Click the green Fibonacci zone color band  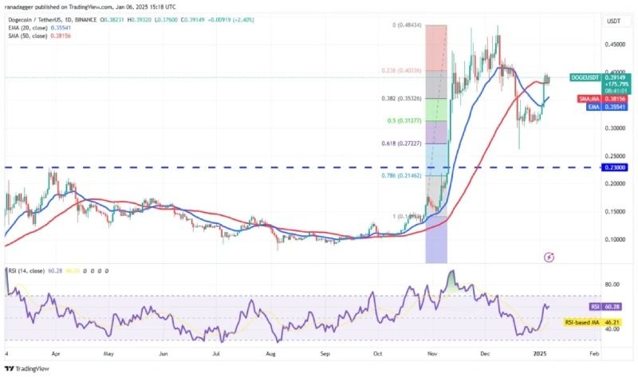(436, 110)
